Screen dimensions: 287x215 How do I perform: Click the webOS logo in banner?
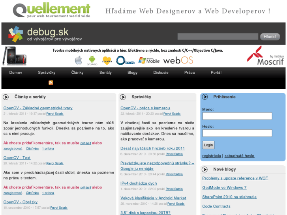pos(178,60)
